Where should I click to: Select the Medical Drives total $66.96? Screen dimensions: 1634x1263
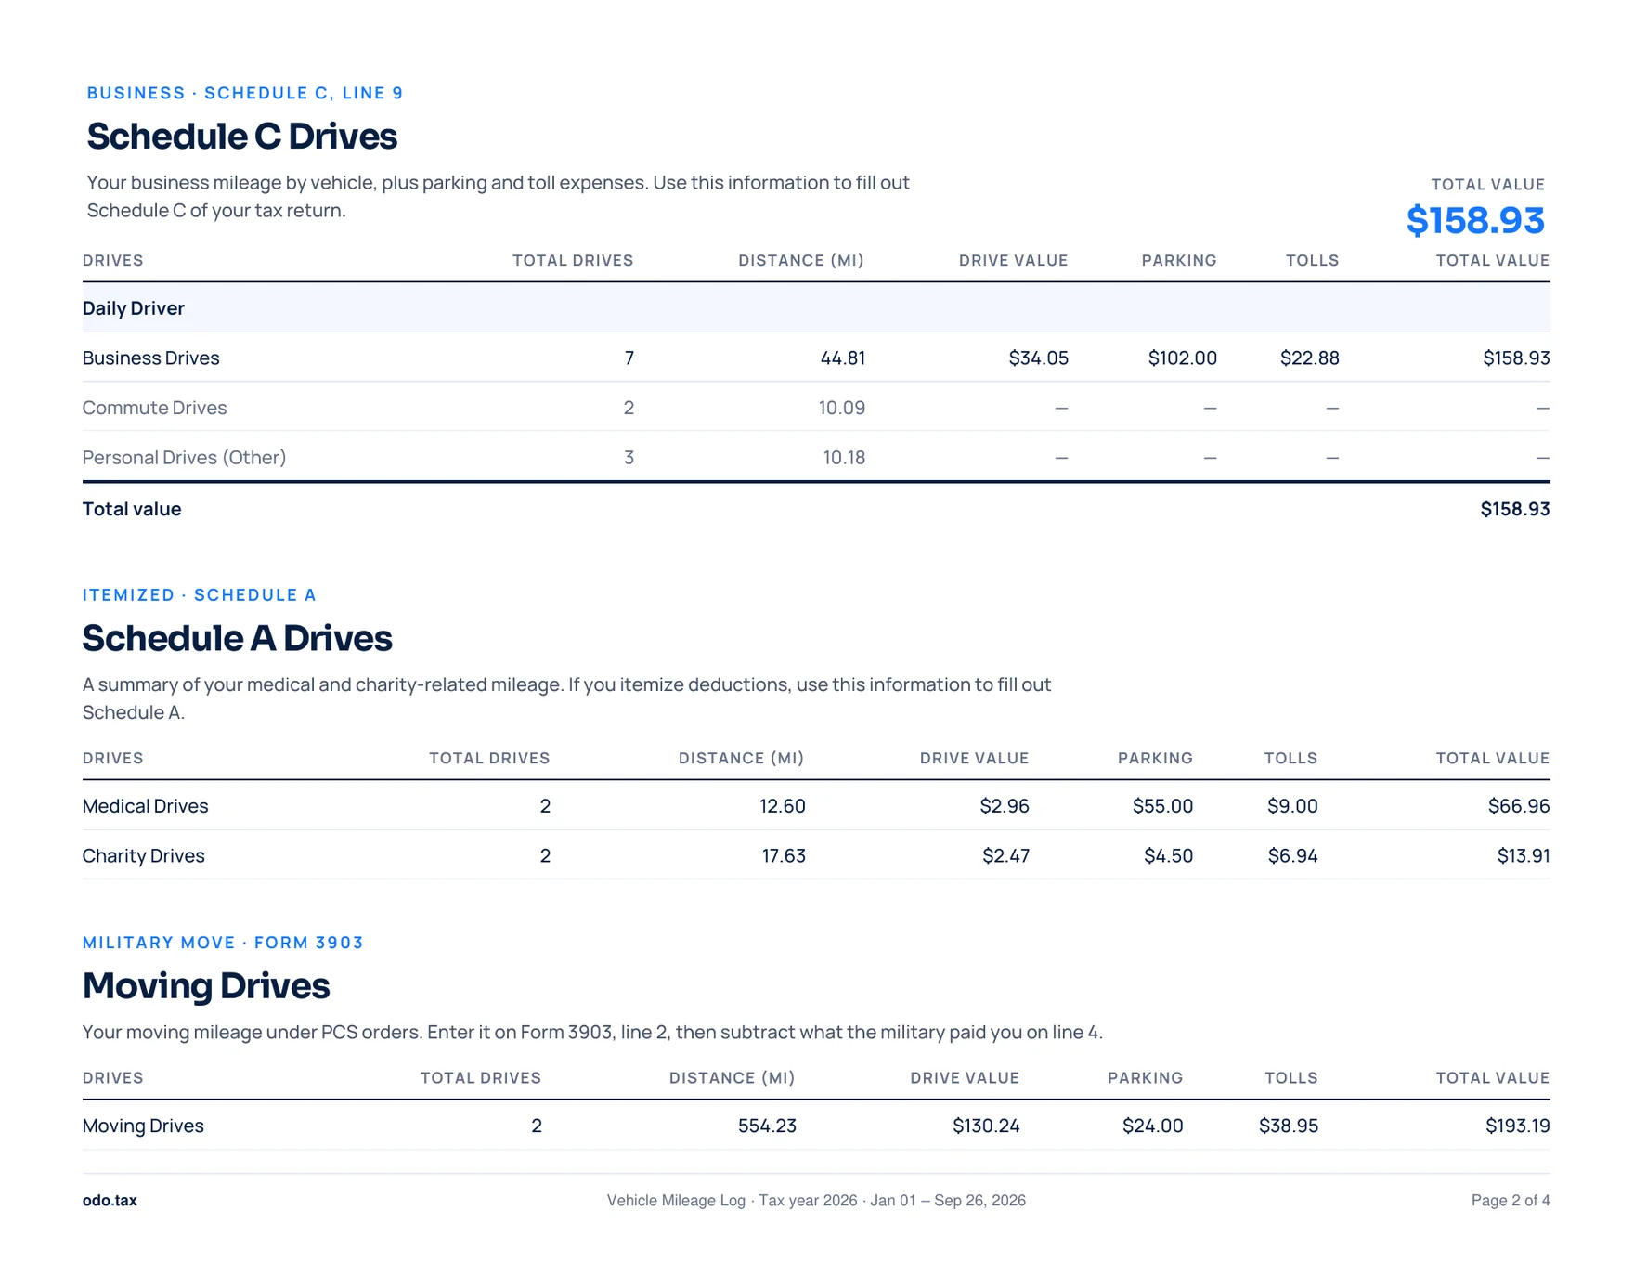click(x=1519, y=806)
